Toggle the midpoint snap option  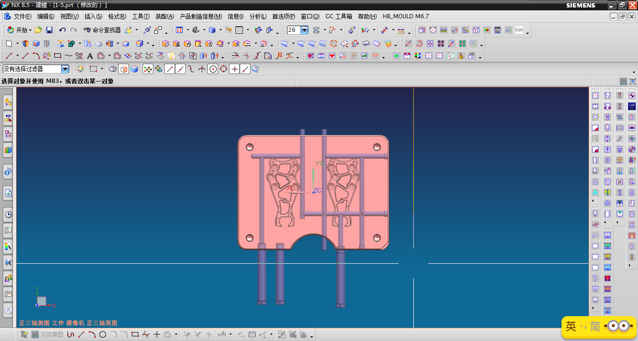180,69
